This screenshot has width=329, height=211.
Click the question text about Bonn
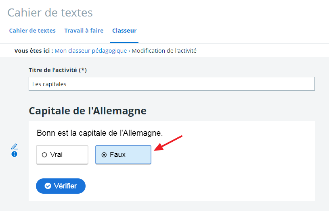click(x=100, y=132)
